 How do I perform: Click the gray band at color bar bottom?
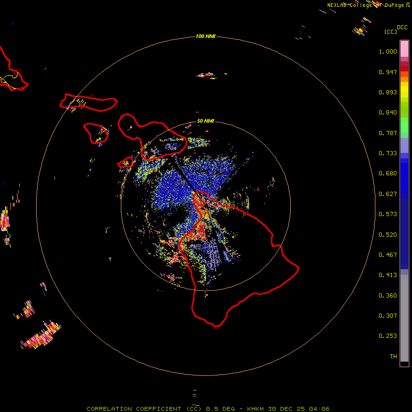(404, 318)
